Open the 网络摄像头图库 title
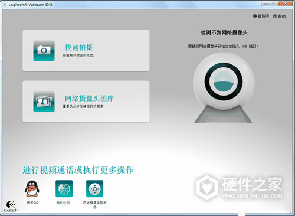Screen dimensions: 295x216 tap(90, 99)
